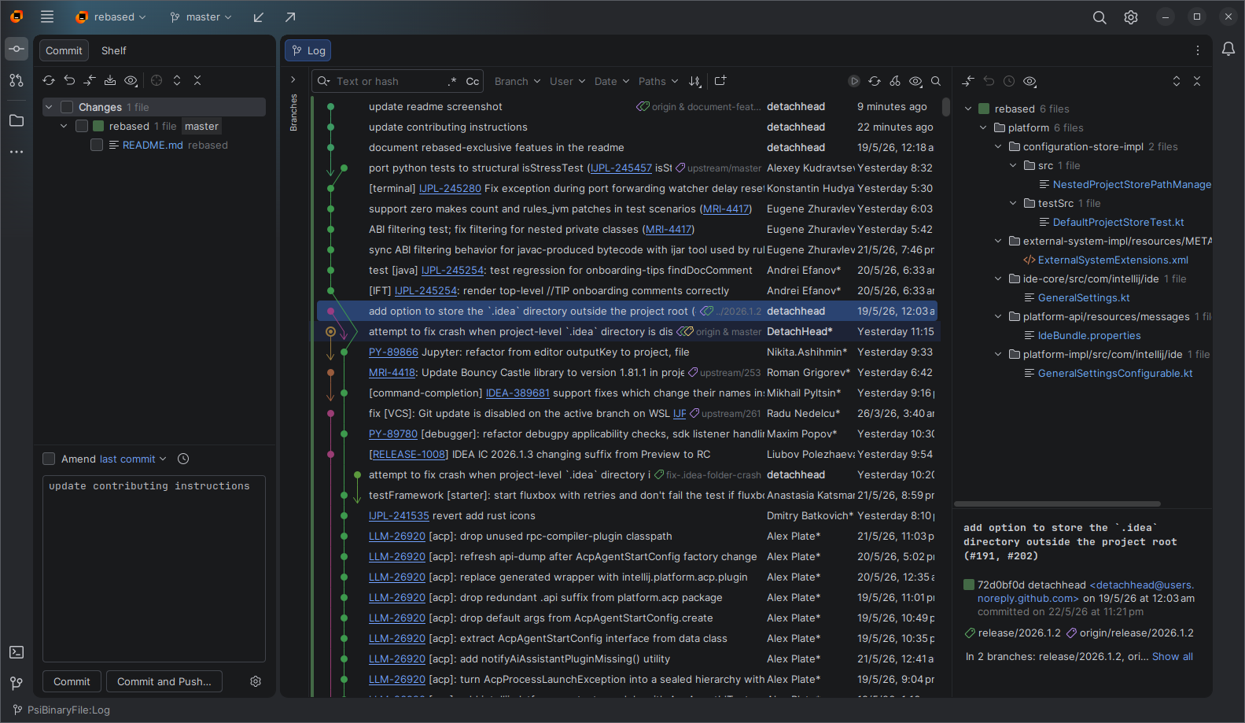This screenshot has height=723, width=1245.
Task: Open the MRI-4418 issue link
Action: coord(392,373)
